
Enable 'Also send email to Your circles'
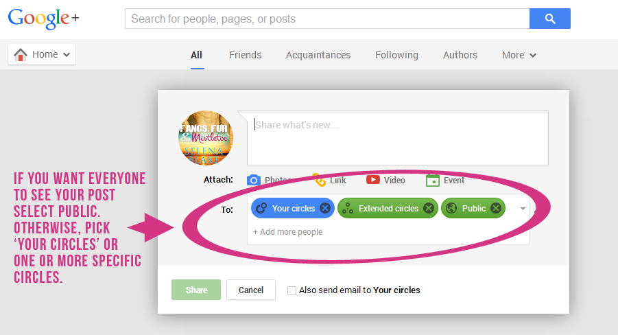292,290
